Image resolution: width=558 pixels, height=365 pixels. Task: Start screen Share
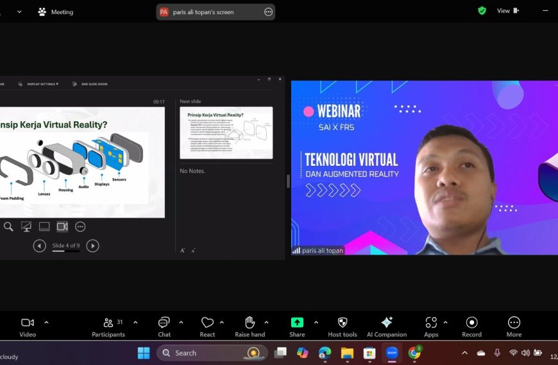pyautogui.click(x=297, y=327)
